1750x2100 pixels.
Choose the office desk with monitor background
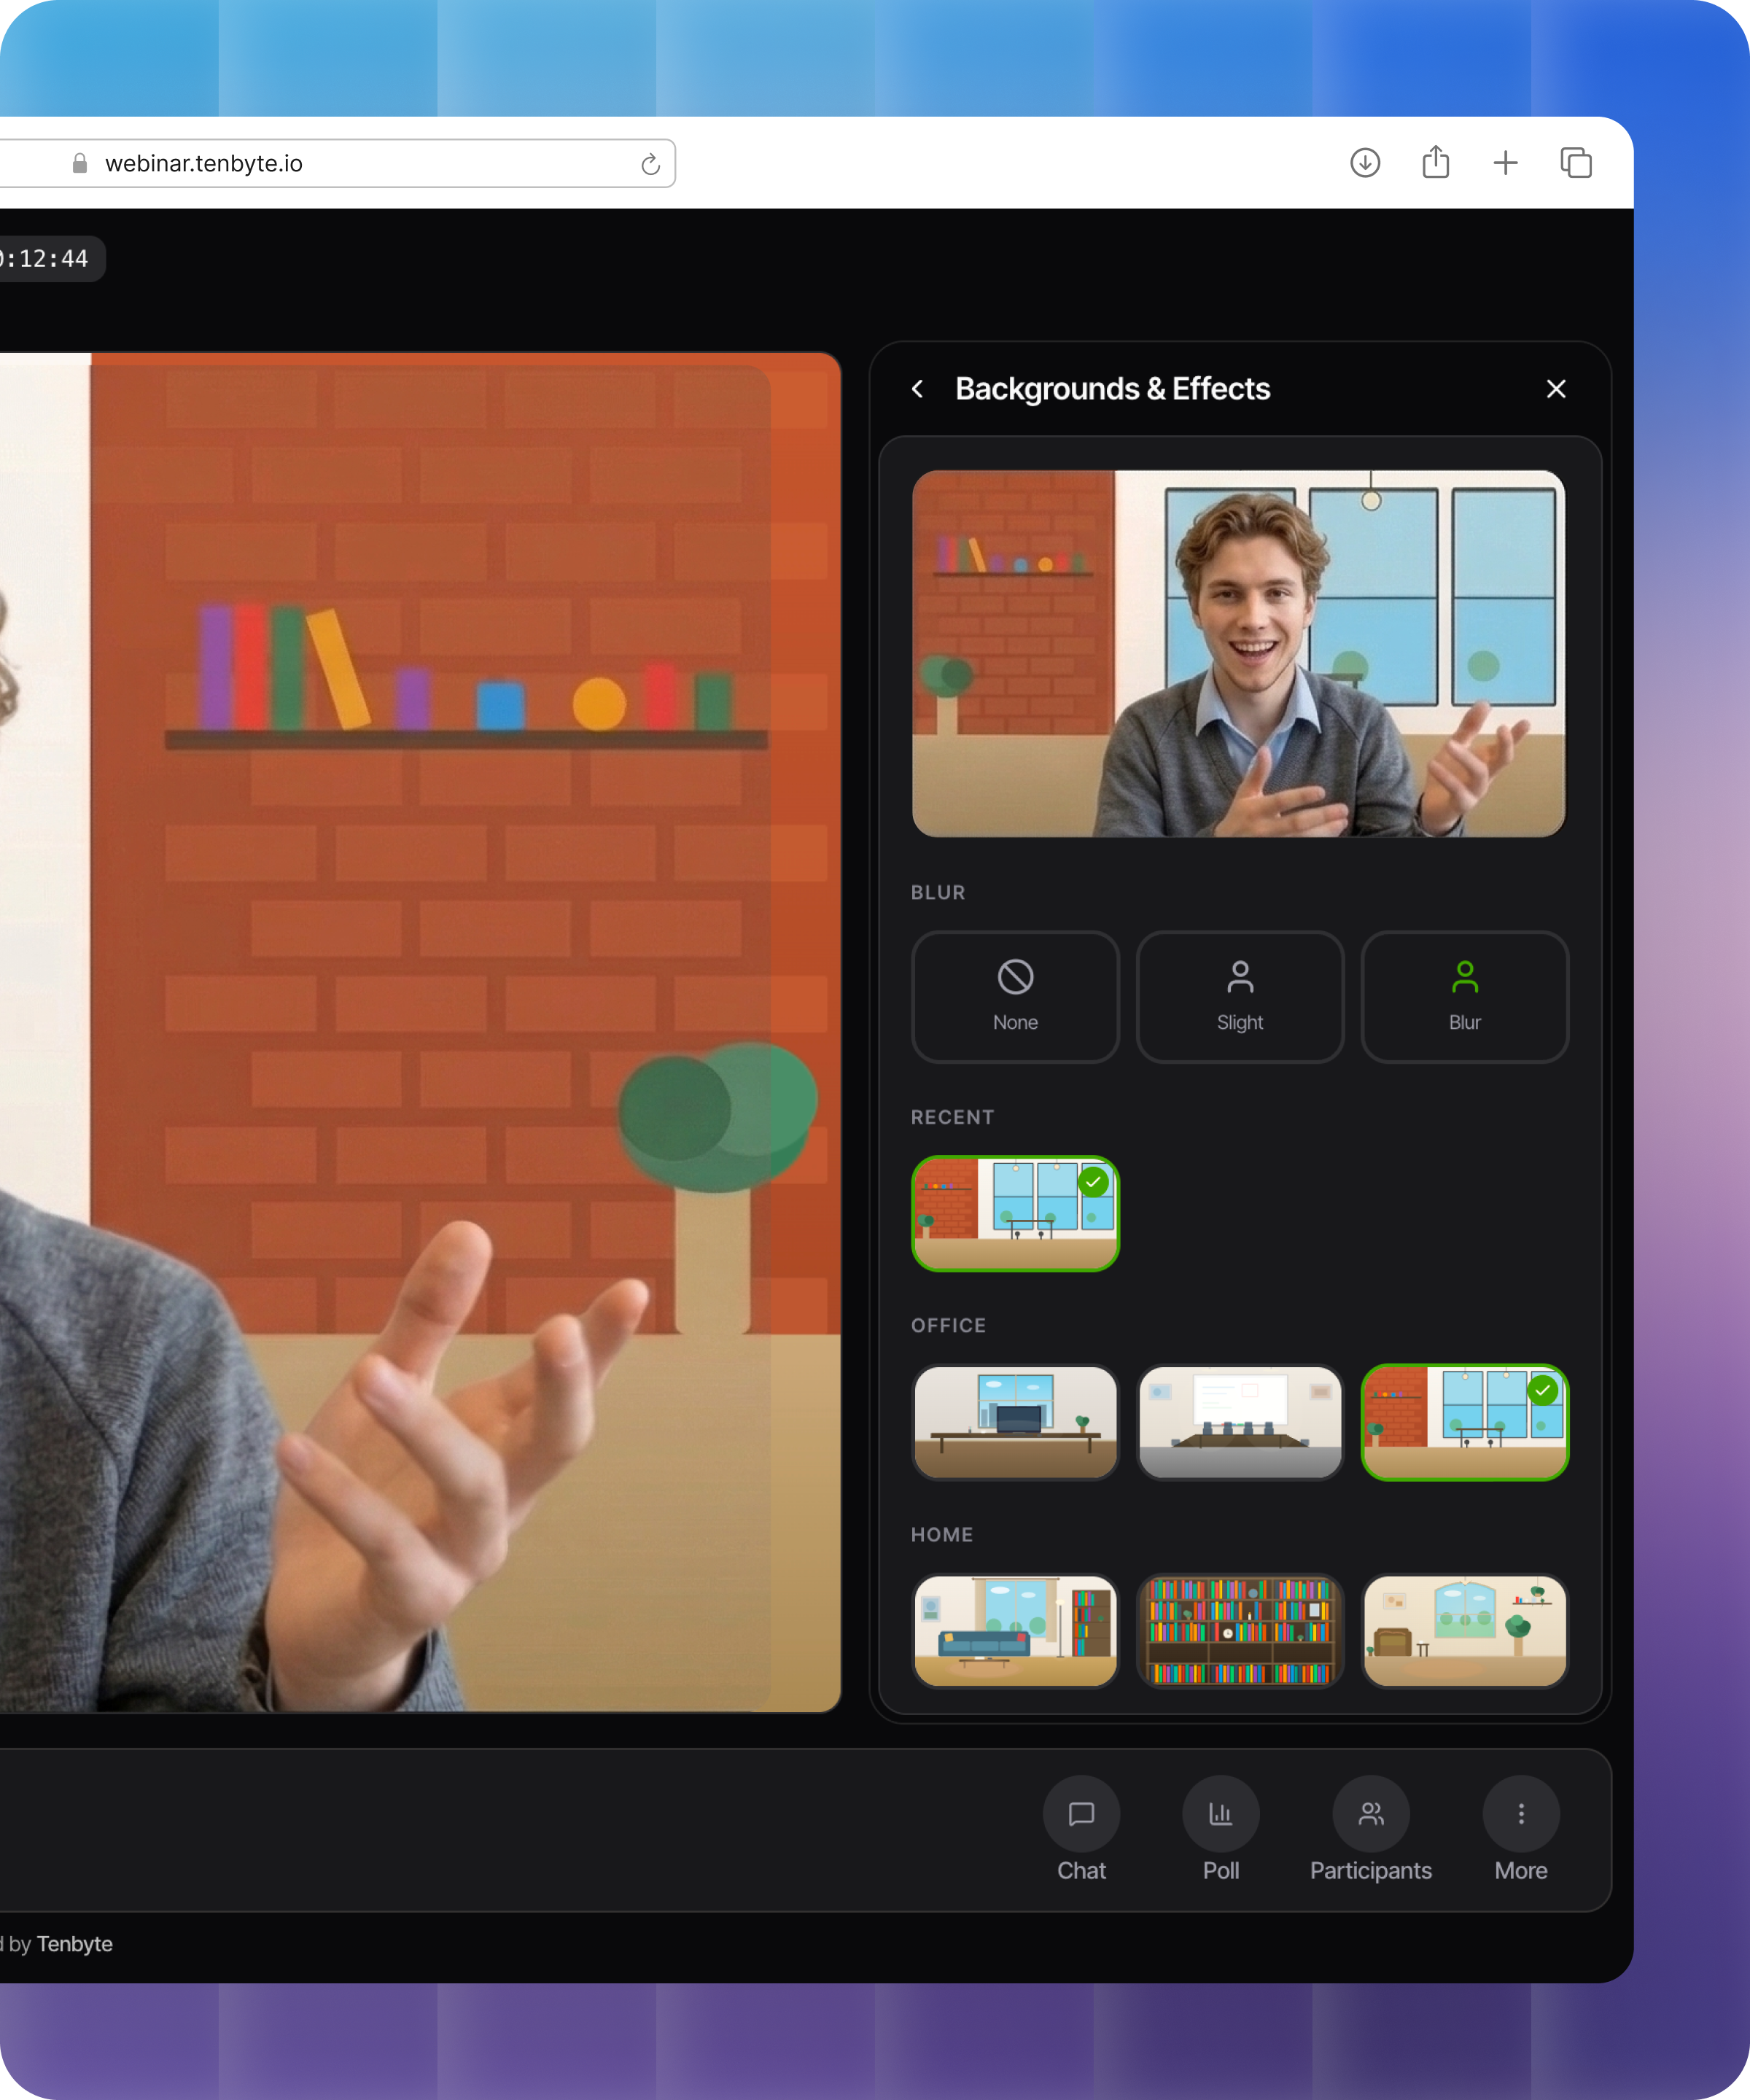click(x=1015, y=1421)
